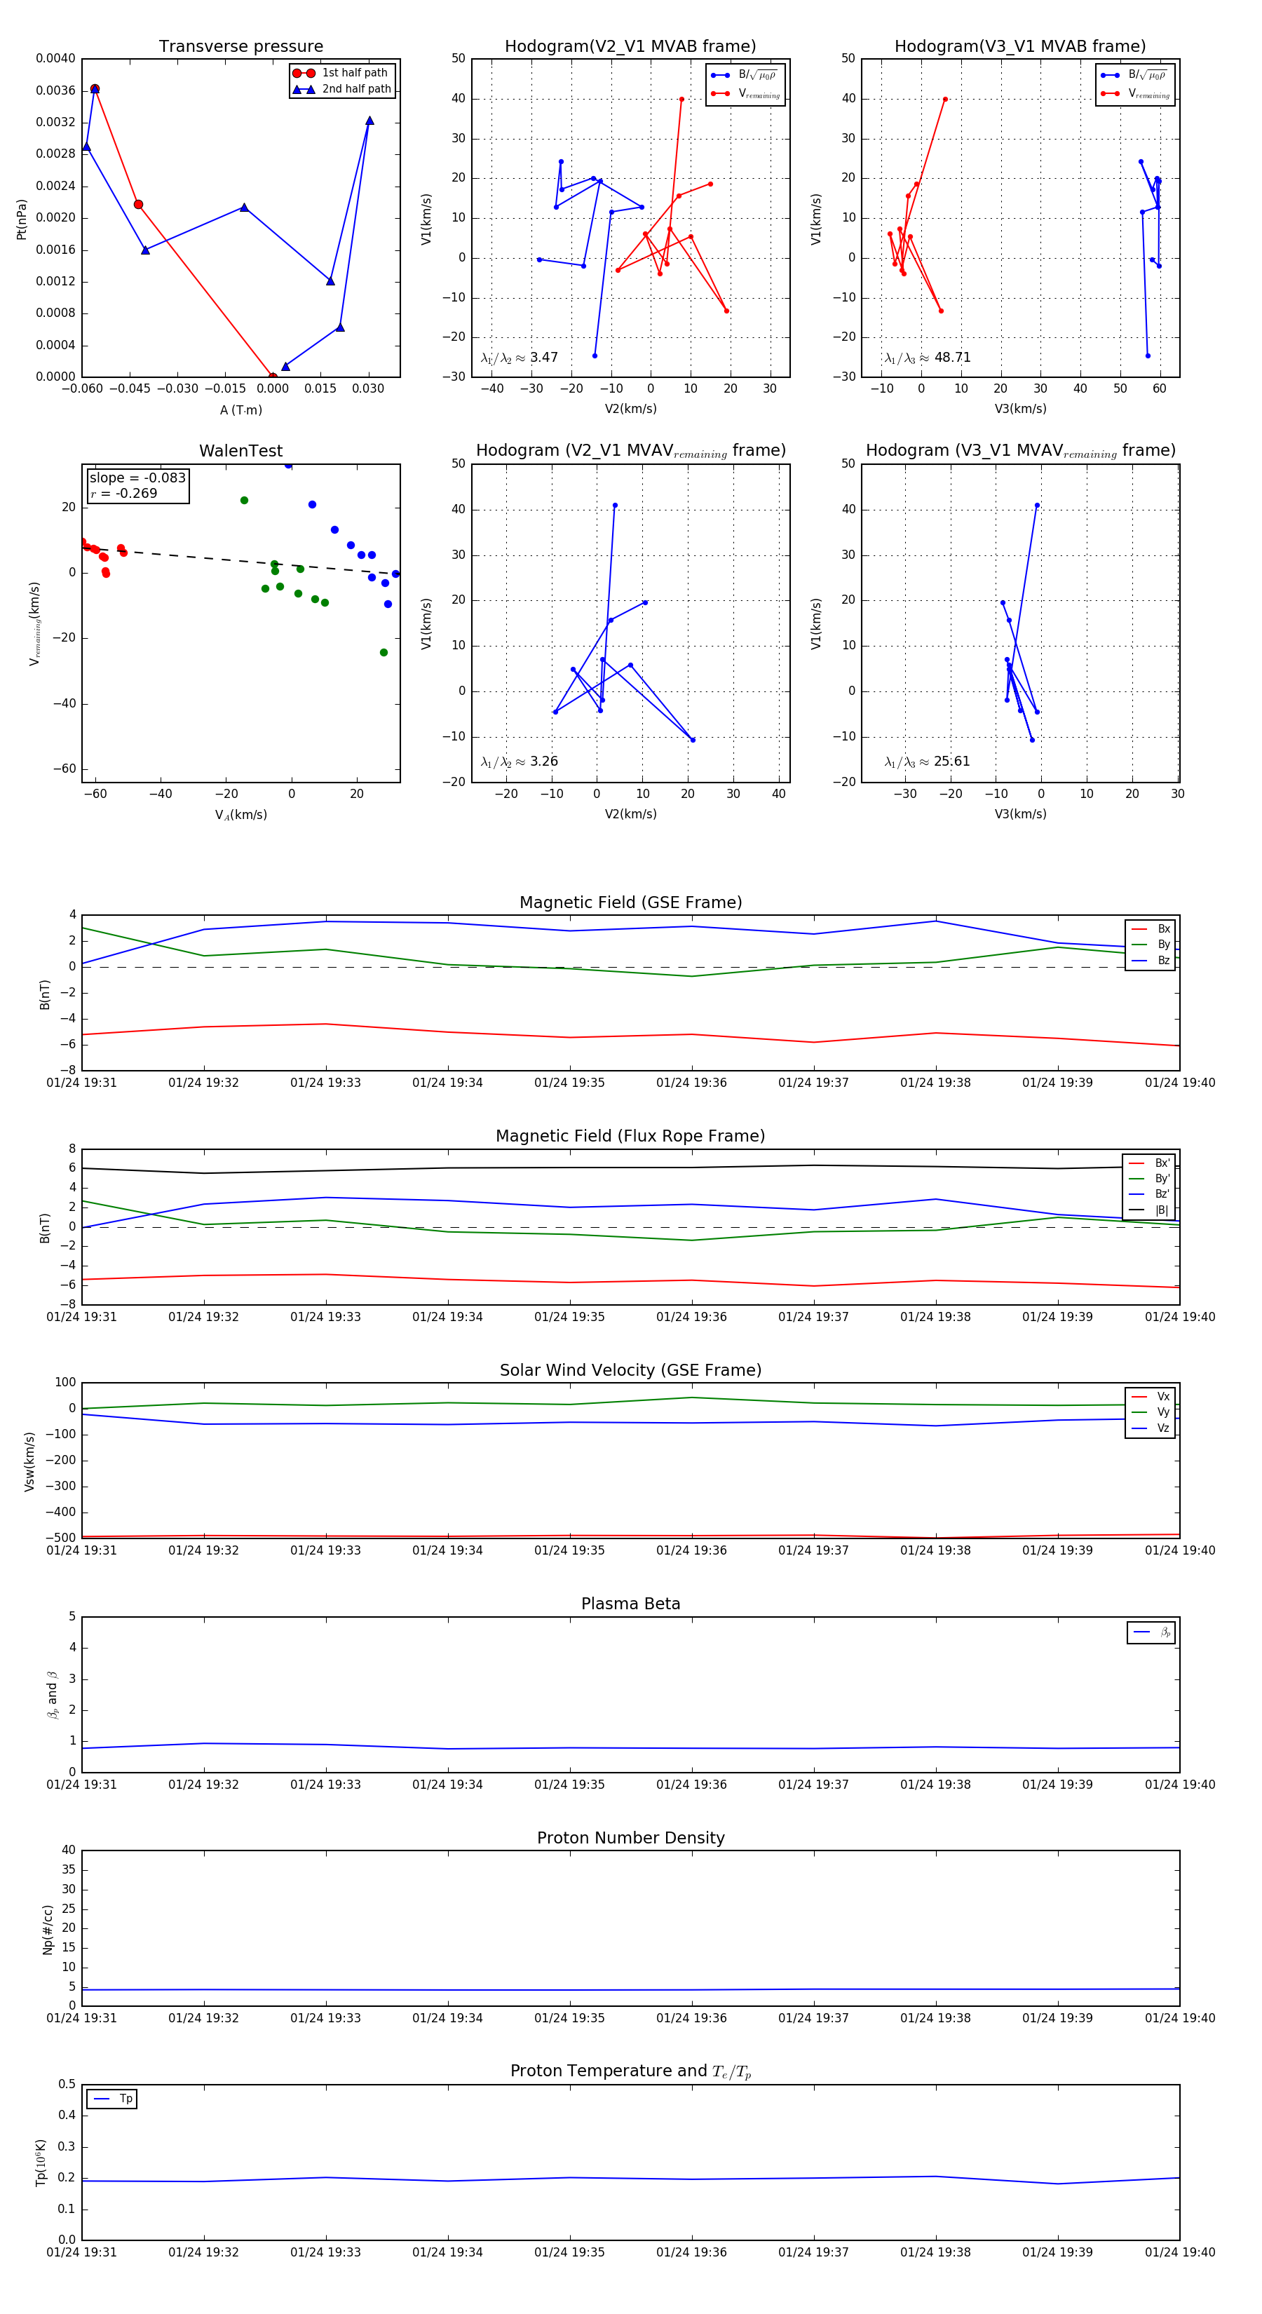Select the "2nd half path" legend entry
1262x2314 pixels.
341,89
